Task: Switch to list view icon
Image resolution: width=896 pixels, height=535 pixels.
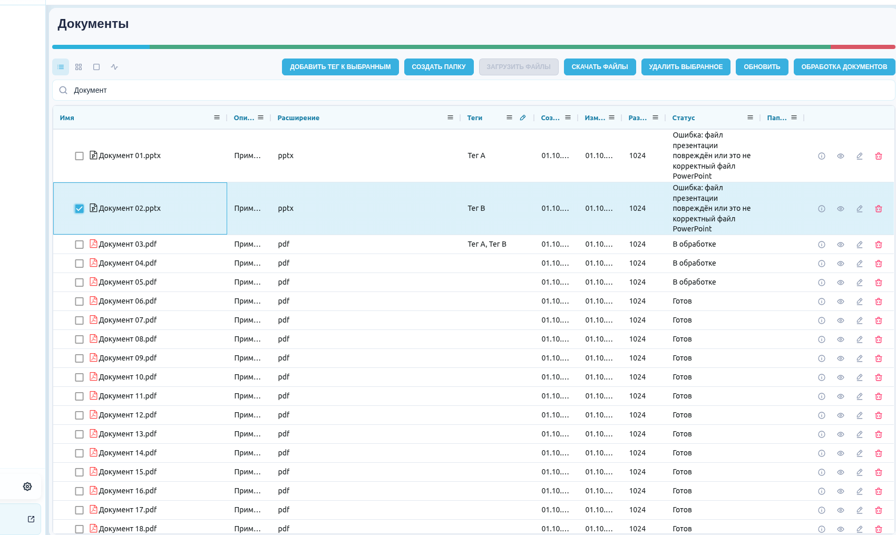Action: coord(61,67)
